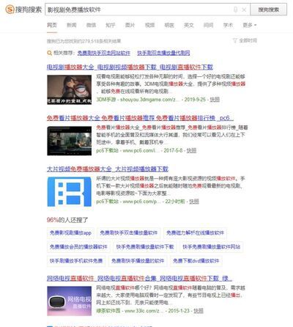This screenshot has width=293, height=327.
Task: Switch to the 明医 tab
Action: point(169,25)
